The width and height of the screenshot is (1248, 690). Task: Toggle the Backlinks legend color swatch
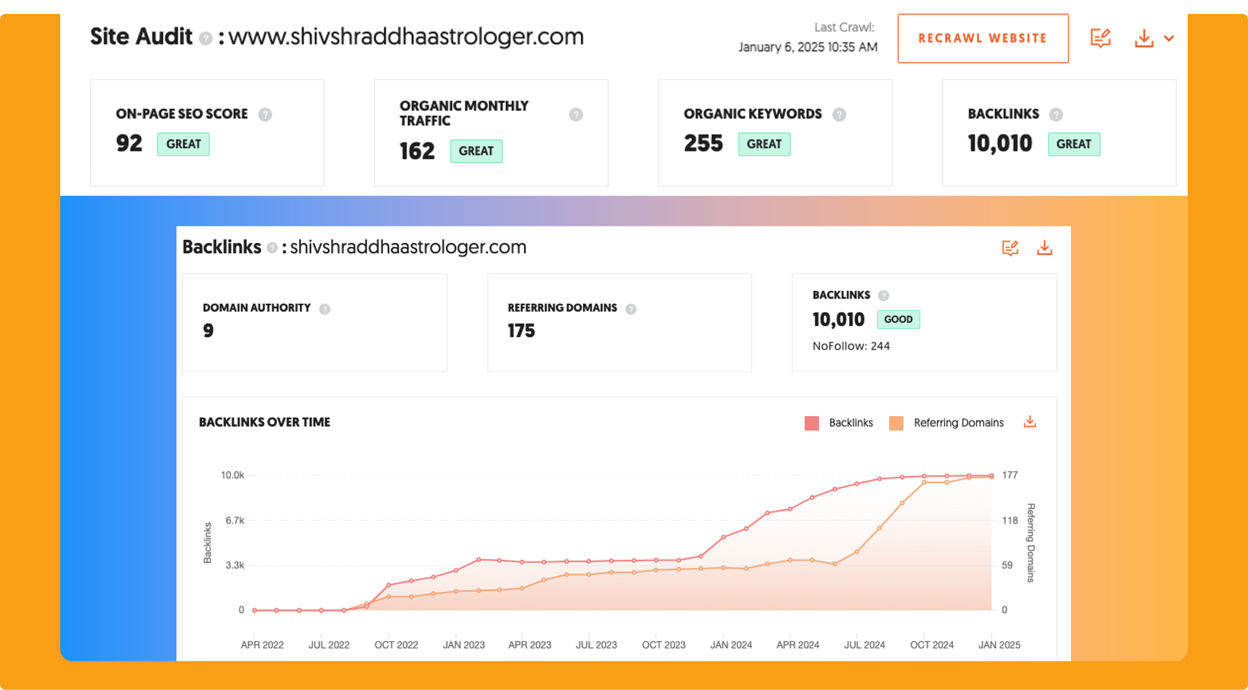(x=811, y=423)
